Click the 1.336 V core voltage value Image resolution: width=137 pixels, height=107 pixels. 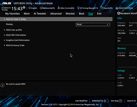[x=132, y=33]
